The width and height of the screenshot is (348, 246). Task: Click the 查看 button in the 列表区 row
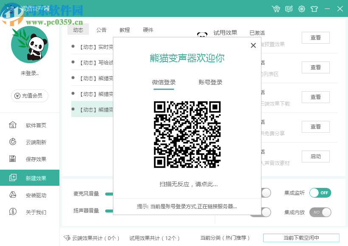coord(316,67)
